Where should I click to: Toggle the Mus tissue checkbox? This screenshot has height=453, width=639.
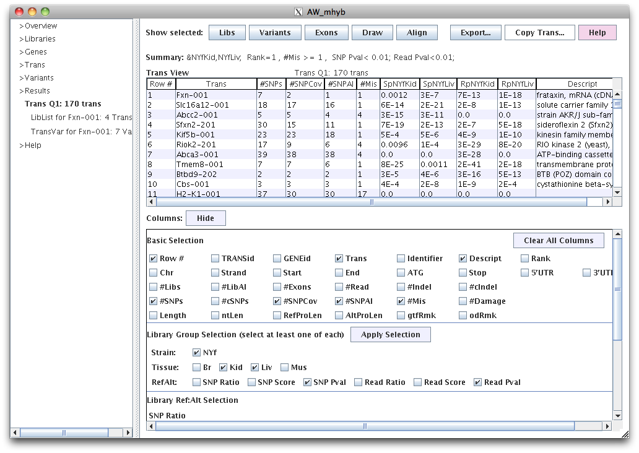pyautogui.click(x=285, y=368)
